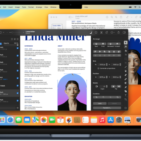141x141 pixels.
Task: Open the Help menu
Action: coord(86,7)
